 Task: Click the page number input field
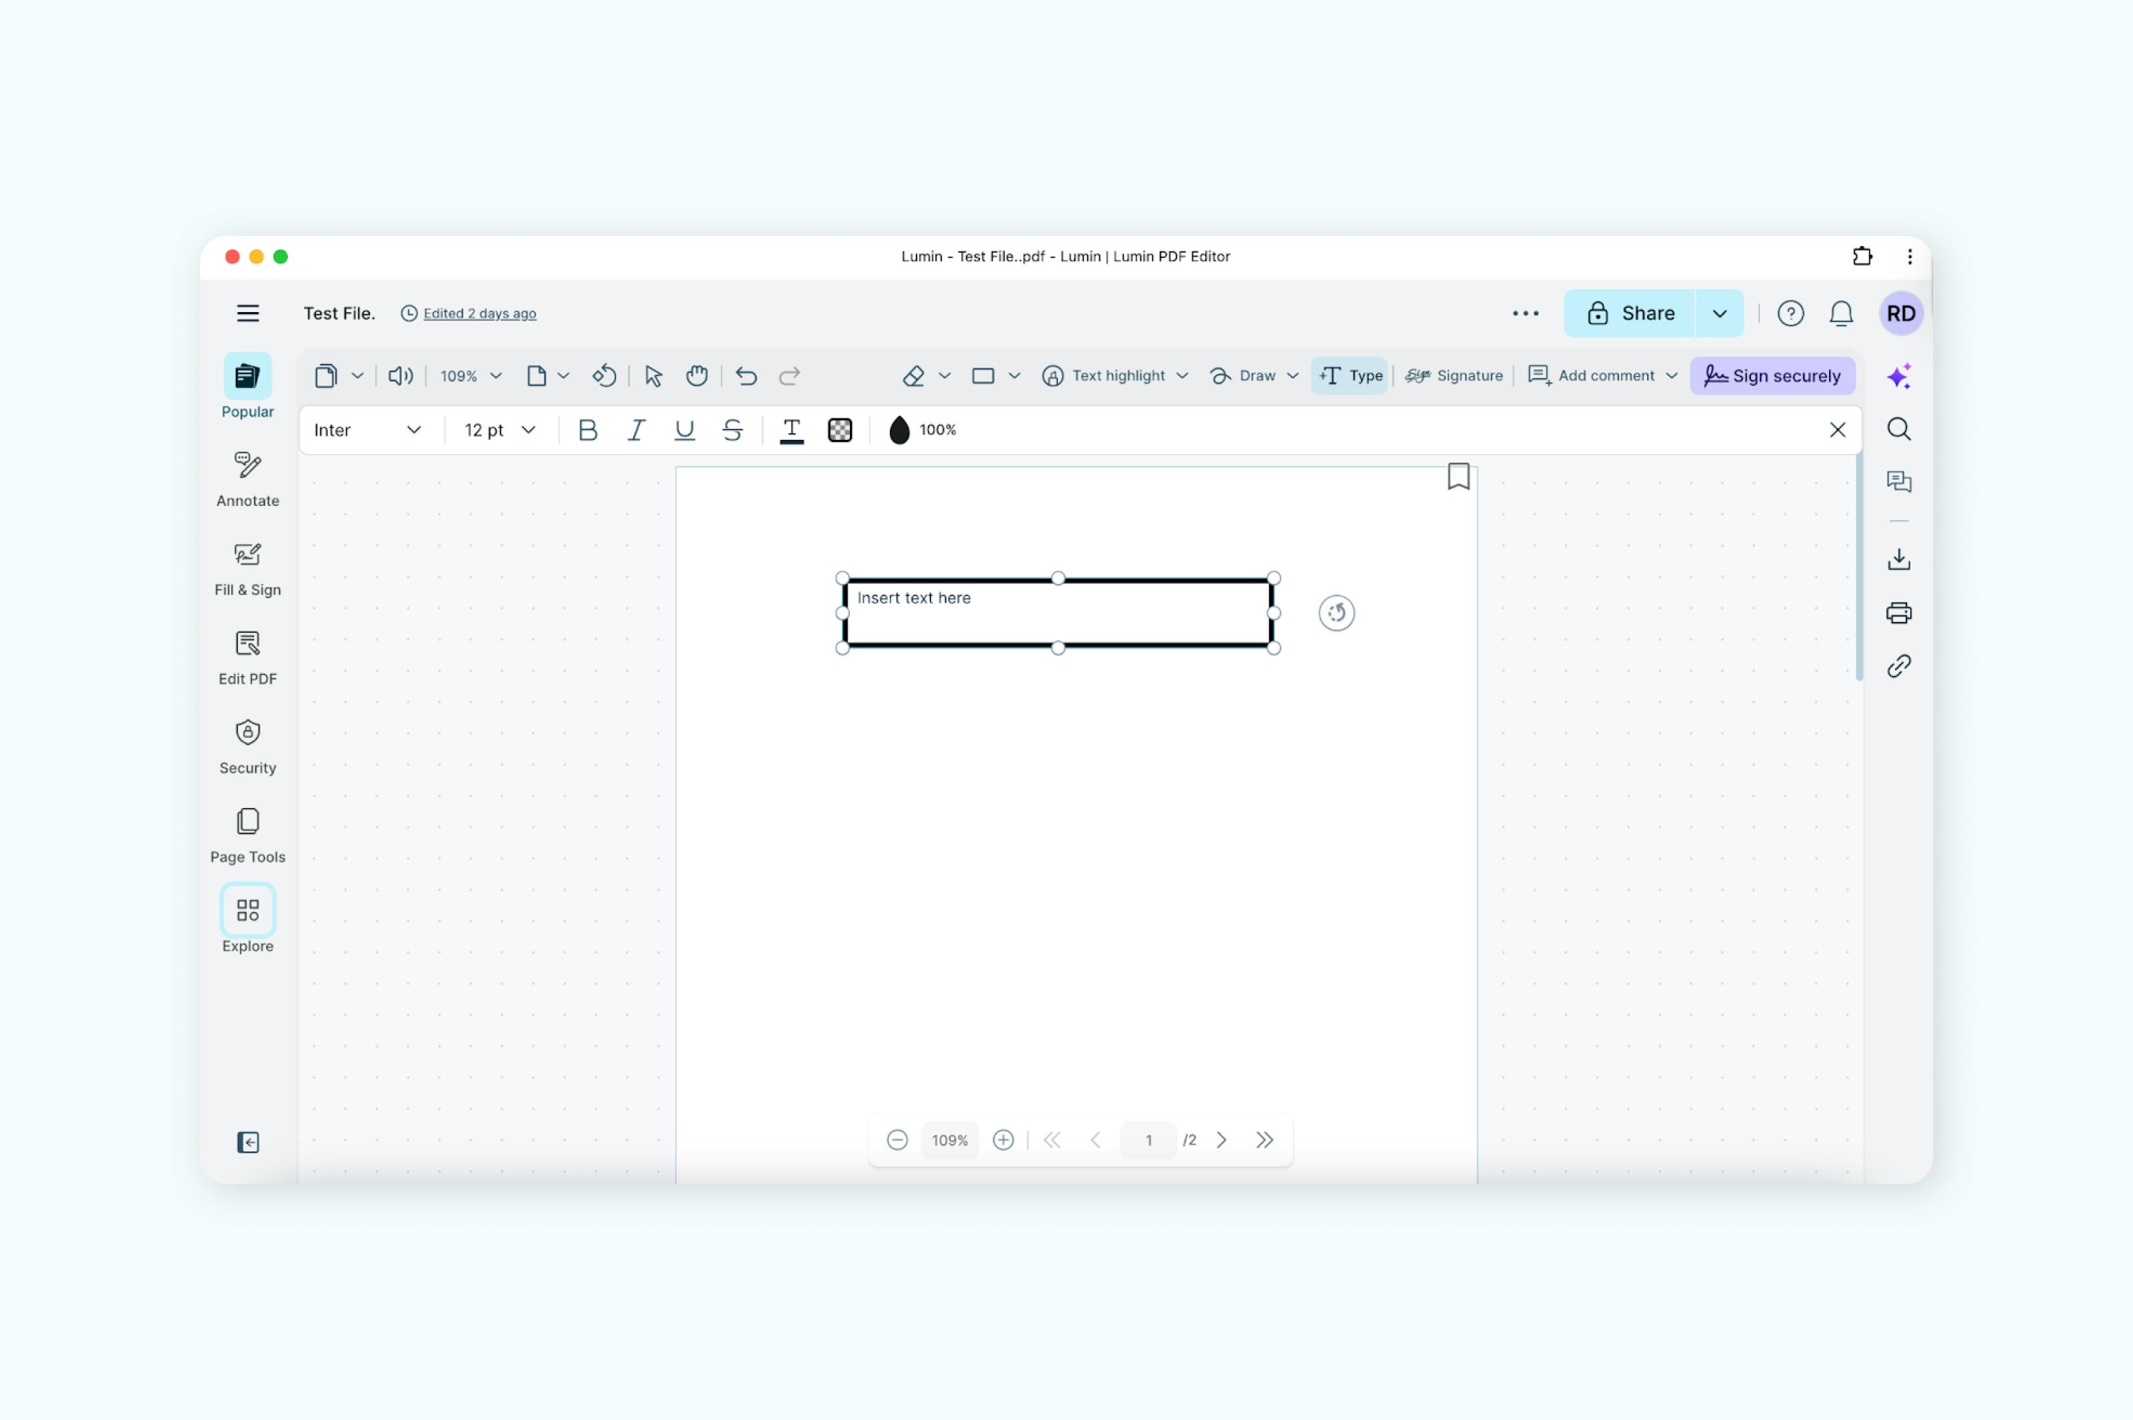[1147, 1139]
